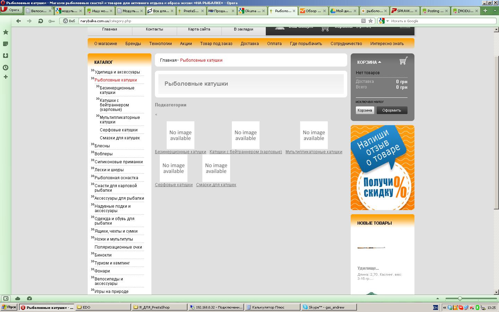Image resolution: width=499 pixels, height=312 pixels.
Task: Open the History clock panel in the sidebar
Action: 6,68
